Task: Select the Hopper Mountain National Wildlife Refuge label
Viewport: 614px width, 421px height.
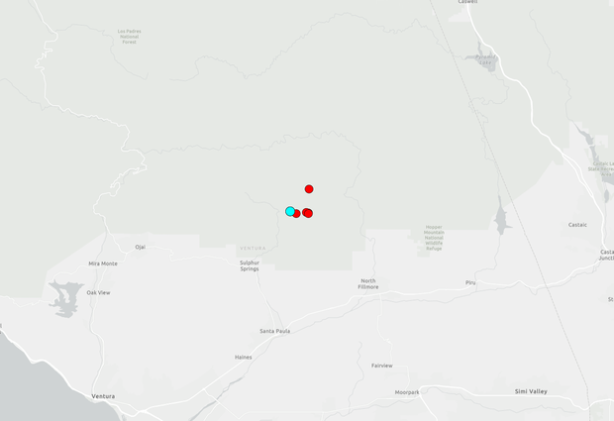Action: (x=434, y=238)
